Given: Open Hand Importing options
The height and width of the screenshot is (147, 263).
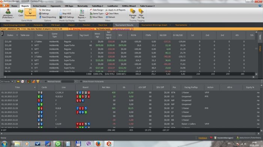Looking at the screenshot, I should [x=47, y=17].
